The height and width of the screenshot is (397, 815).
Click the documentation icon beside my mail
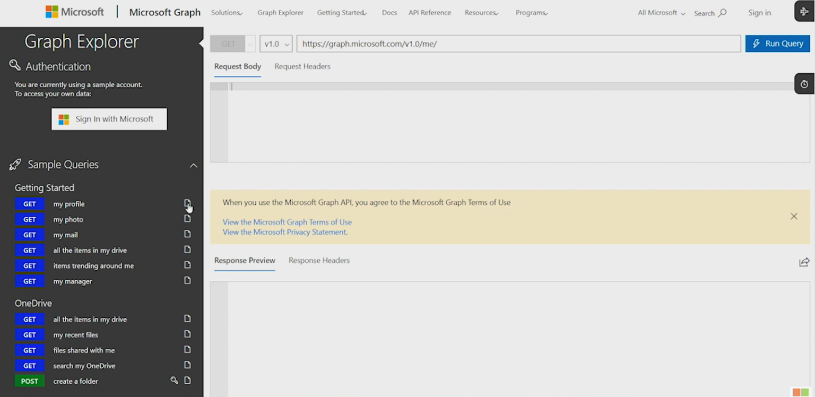coord(187,234)
